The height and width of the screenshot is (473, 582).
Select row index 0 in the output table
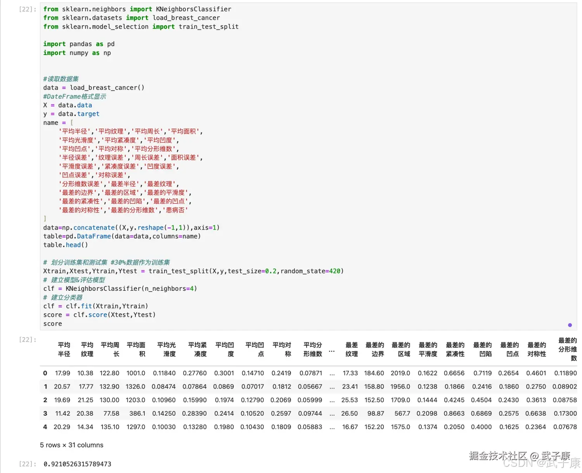click(45, 373)
